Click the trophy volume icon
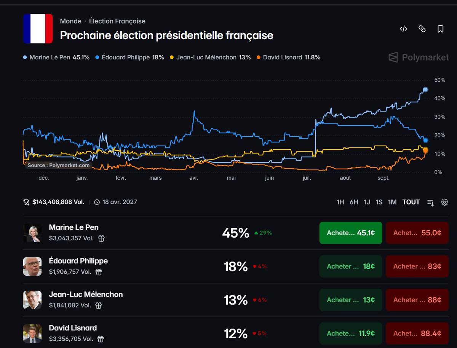 coord(26,202)
